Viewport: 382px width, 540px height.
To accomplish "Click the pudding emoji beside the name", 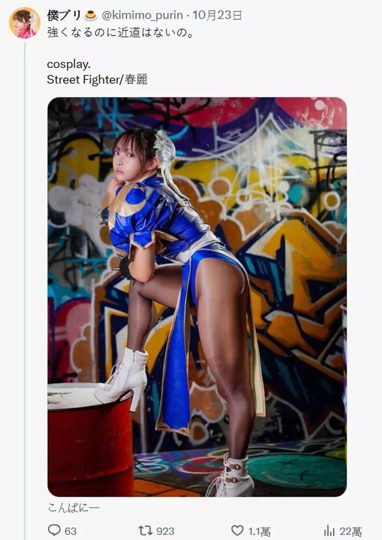I will pos(90,15).
